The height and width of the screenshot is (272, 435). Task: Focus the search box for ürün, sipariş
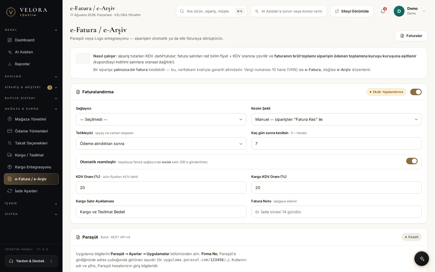(x=212, y=11)
